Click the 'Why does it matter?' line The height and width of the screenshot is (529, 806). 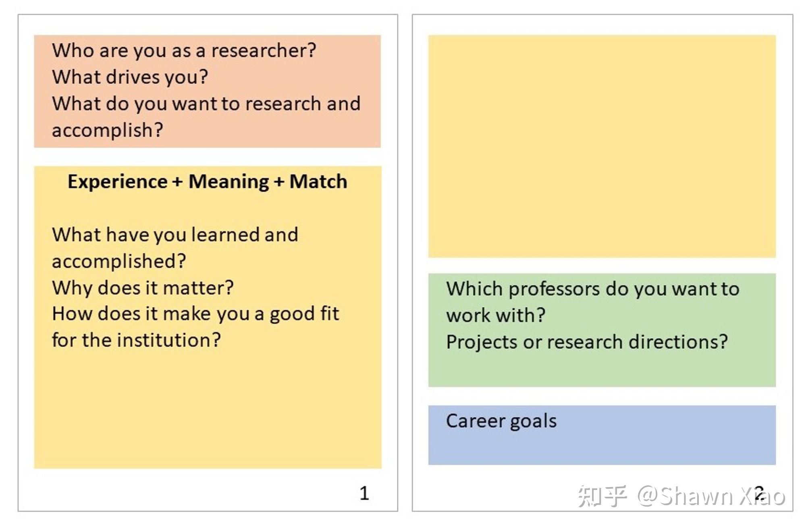tap(143, 288)
